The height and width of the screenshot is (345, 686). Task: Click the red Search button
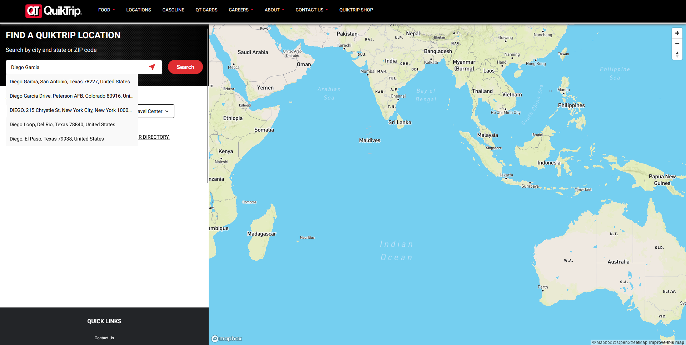pyautogui.click(x=185, y=67)
